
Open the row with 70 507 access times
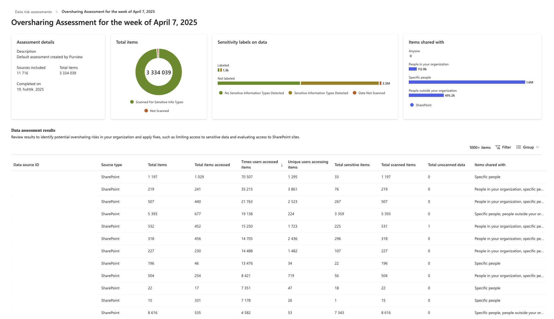tap(279, 177)
